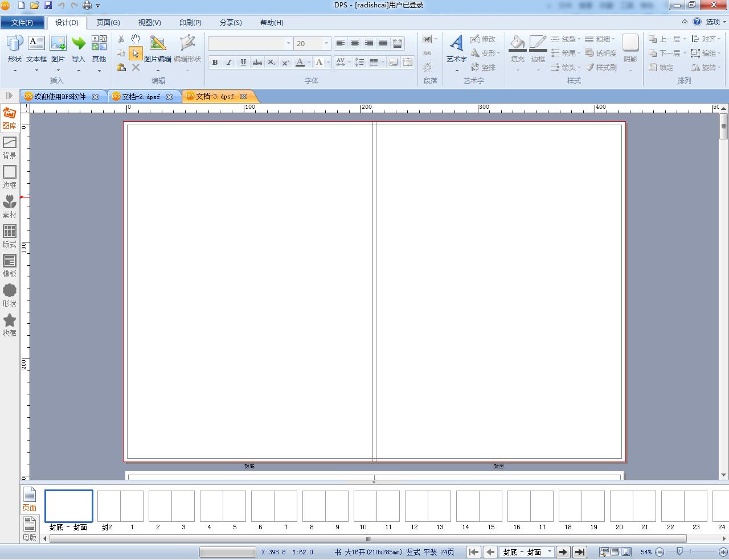Screen dimensions: 729x560
Task: Go to the last page
Action: [580, 552]
